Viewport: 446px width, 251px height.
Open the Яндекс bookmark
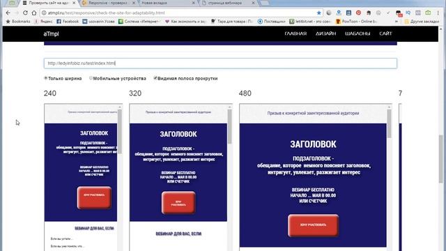point(43,22)
